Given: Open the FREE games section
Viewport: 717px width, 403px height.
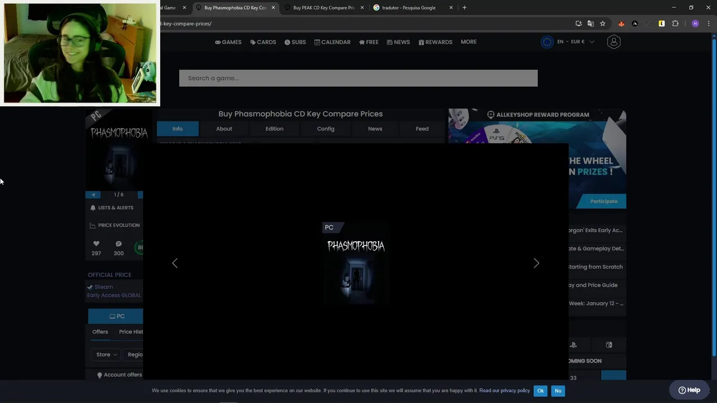Looking at the screenshot, I should pos(369,42).
